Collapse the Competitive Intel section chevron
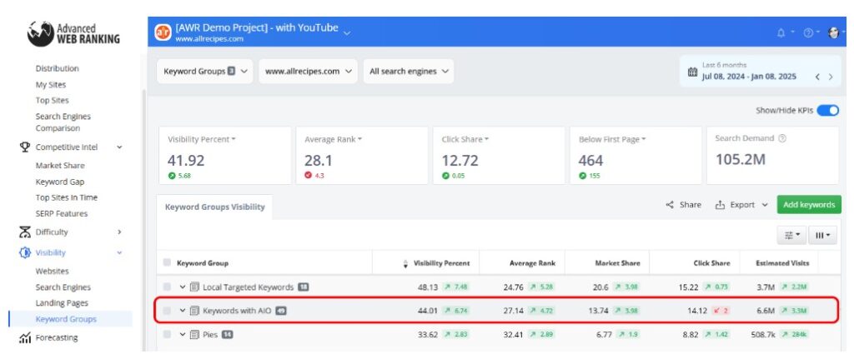The width and height of the screenshot is (854, 364). [x=120, y=147]
